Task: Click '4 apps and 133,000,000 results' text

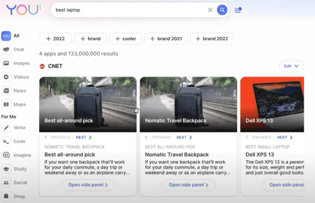Action: click(79, 54)
